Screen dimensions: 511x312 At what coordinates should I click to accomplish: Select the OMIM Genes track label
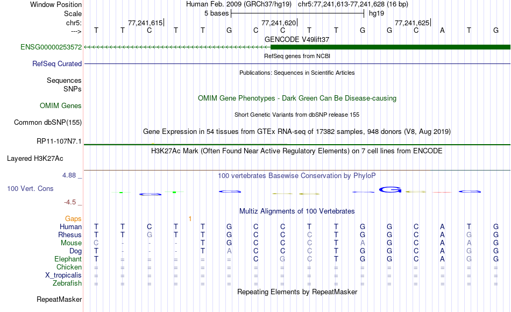pyautogui.click(x=61, y=105)
